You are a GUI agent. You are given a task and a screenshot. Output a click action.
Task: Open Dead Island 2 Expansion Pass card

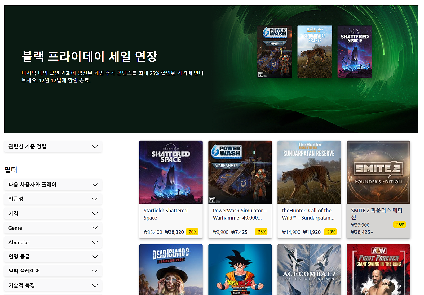point(171,270)
